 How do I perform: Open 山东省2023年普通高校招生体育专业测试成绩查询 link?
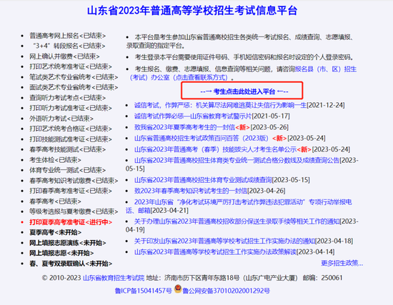coord(203,180)
